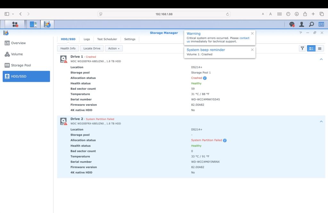
Task: Click info icon beside System Partition Failed
Action: pos(225,140)
